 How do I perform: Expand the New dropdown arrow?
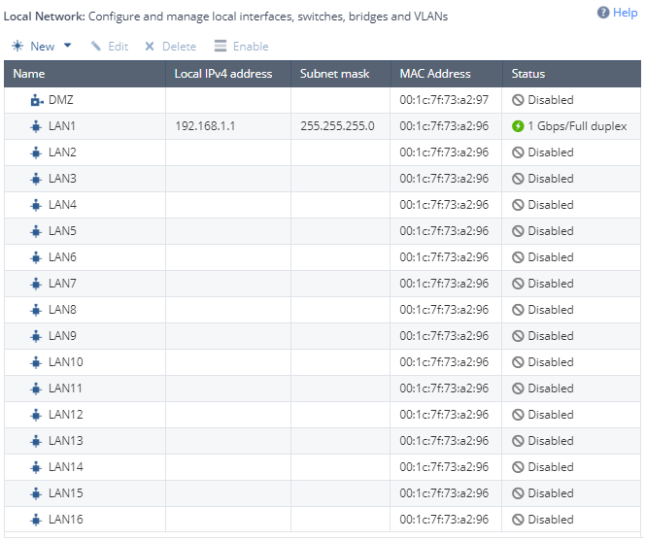[68, 46]
